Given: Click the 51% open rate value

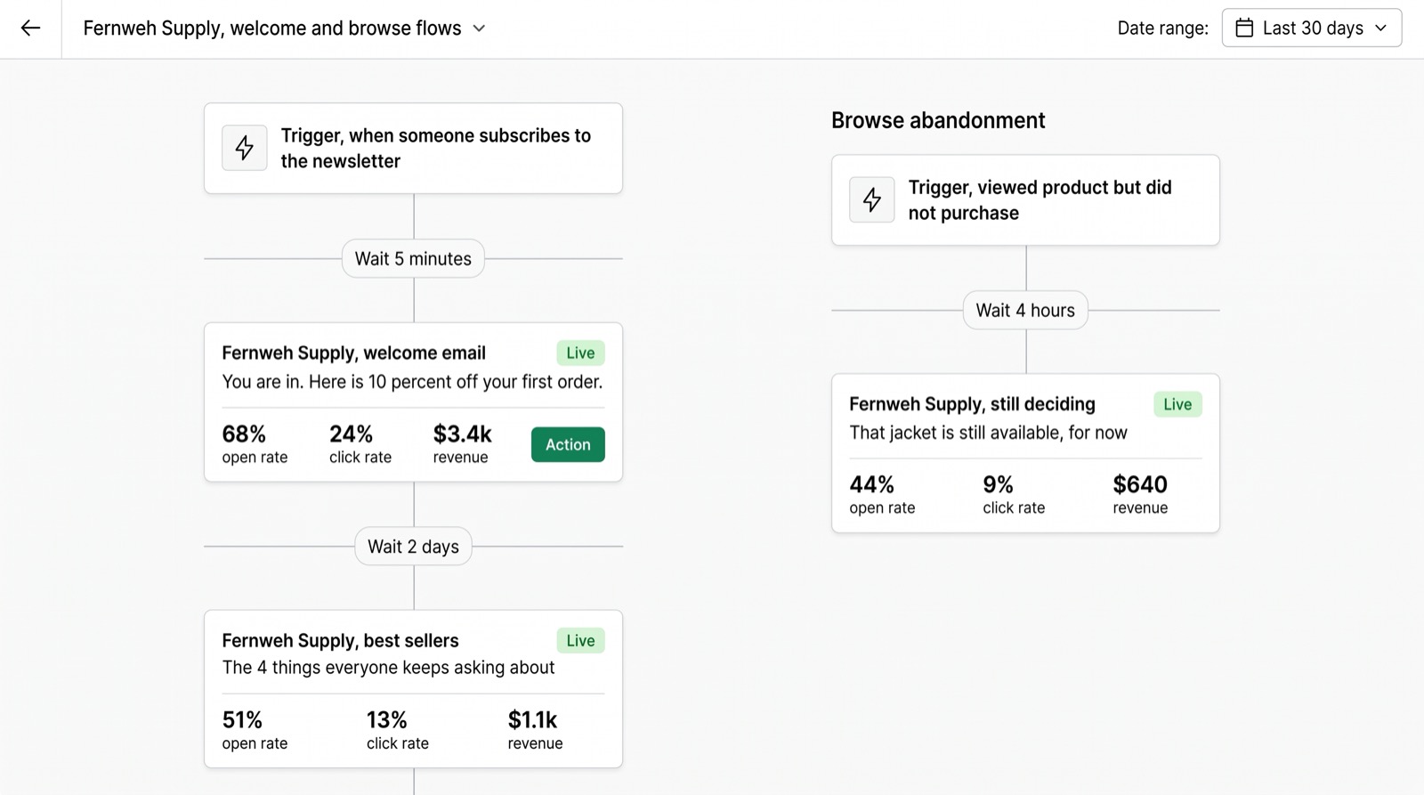Looking at the screenshot, I should (242, 720).
